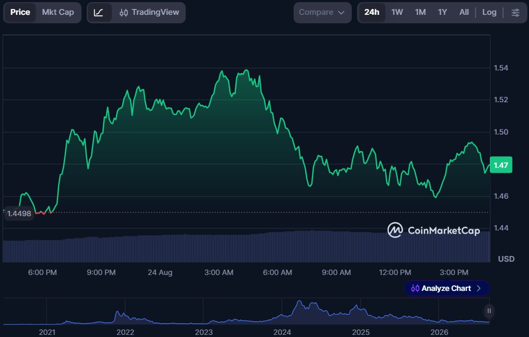This screenshot has width=529, height=337.
Task: Click the USD currency label
Action: coord(506,259)
